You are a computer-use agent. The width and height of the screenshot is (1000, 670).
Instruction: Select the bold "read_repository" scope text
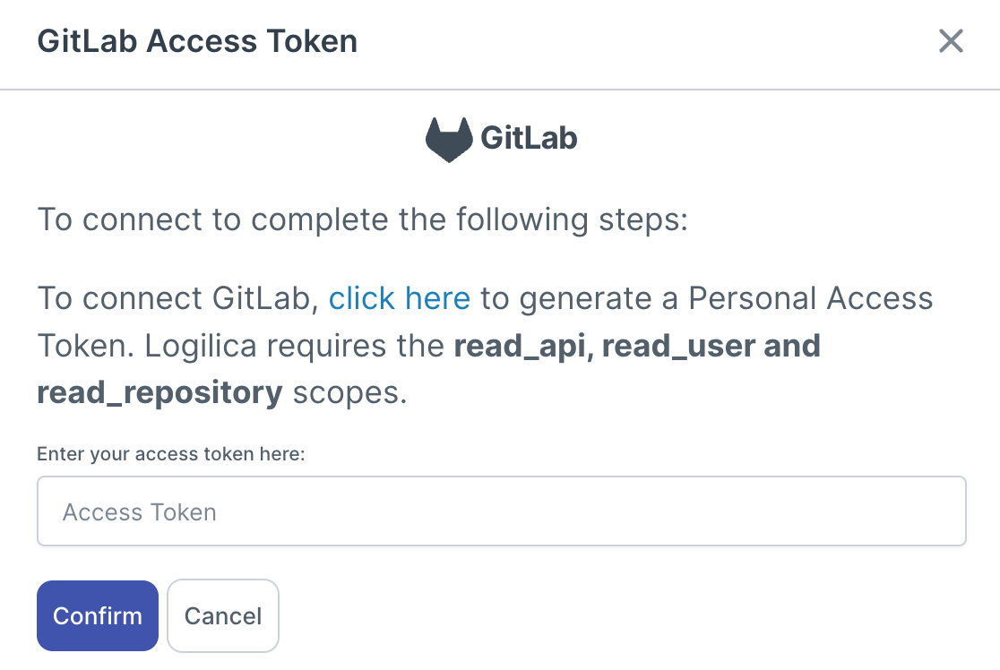click(159, 393)
